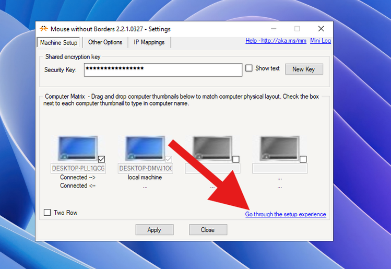Screen dimensions: 391x269
Task: Open the IP Mappings tab
Action: coord(149,42)
